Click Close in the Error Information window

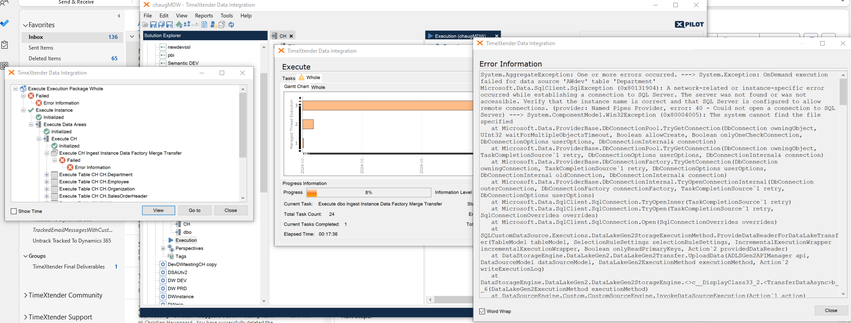point(831,310)
